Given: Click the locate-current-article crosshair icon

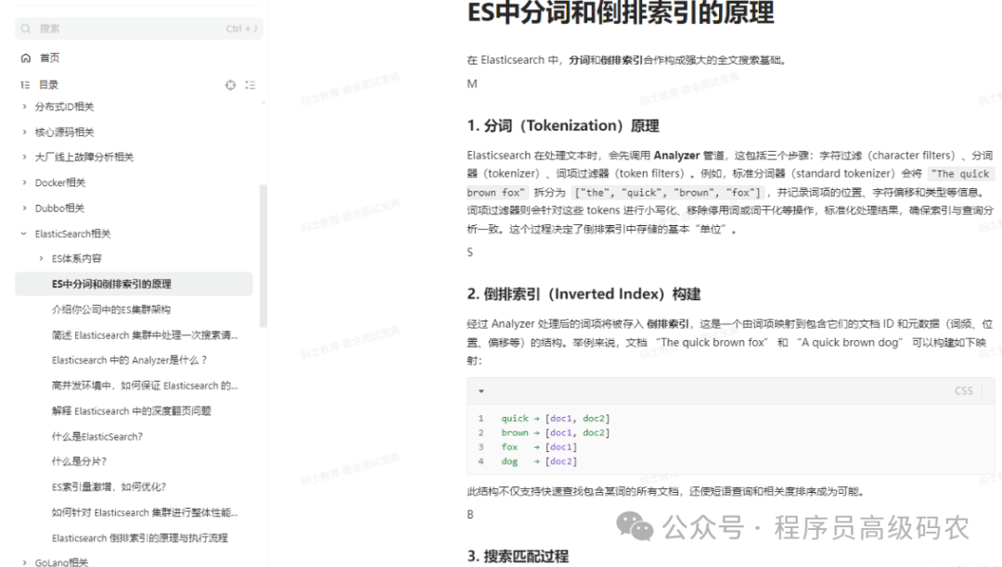Looking at the screenshot, I should pos(230,84).
